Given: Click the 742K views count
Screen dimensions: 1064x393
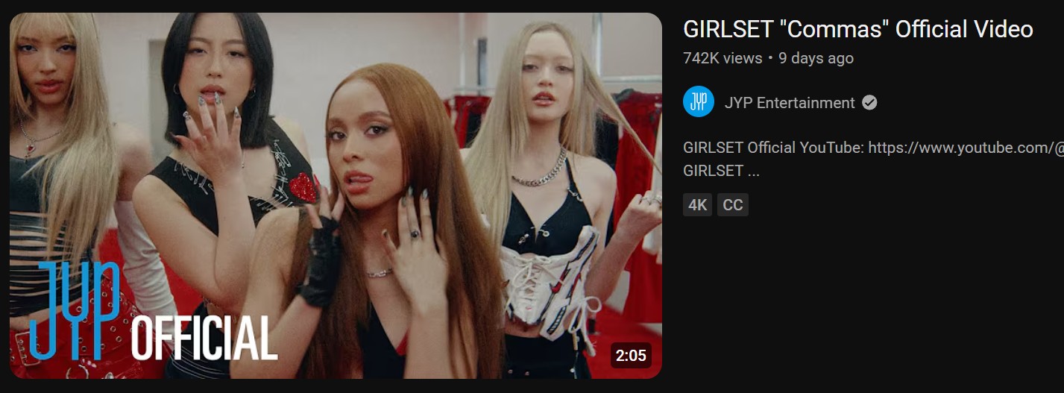Looking at the screenshot, I should coord(723,58).
